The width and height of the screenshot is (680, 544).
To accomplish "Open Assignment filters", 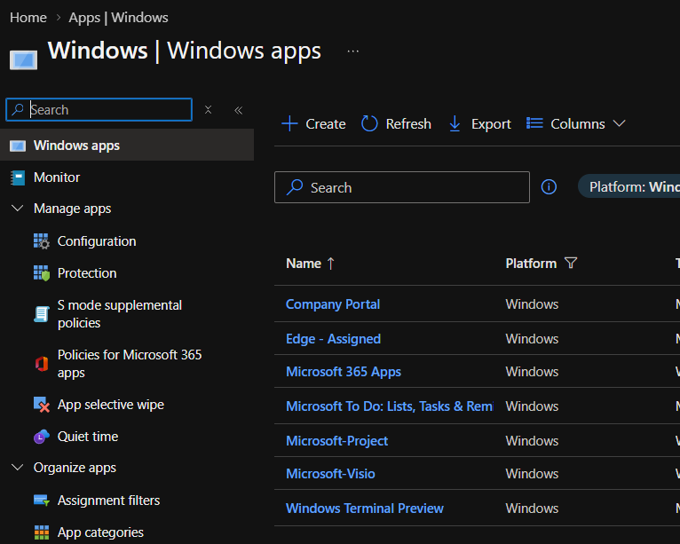I will pyautogui.click(x=108, y=501).
